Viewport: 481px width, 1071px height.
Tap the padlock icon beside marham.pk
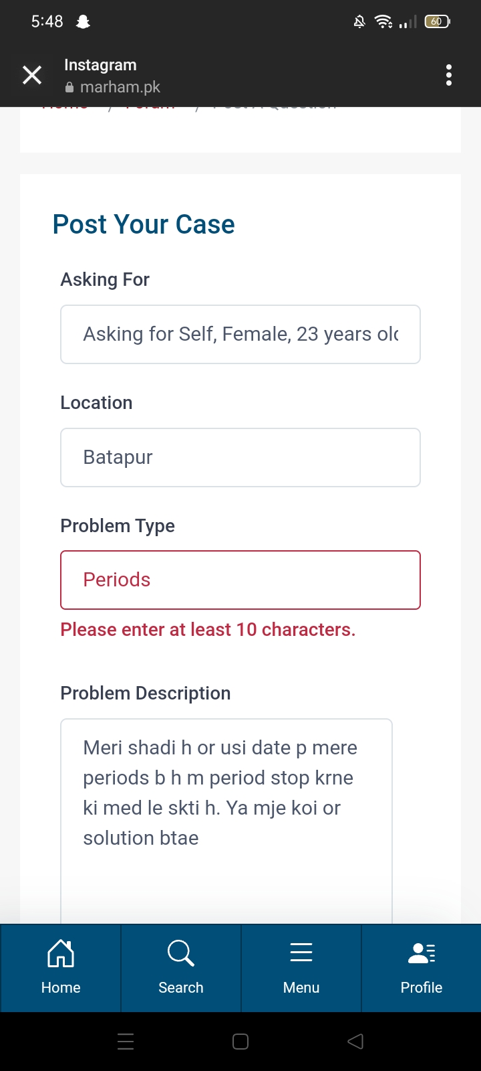pos(69,88)
